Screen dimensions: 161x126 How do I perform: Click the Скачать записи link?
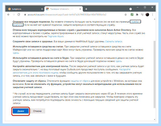click(114, 41)
